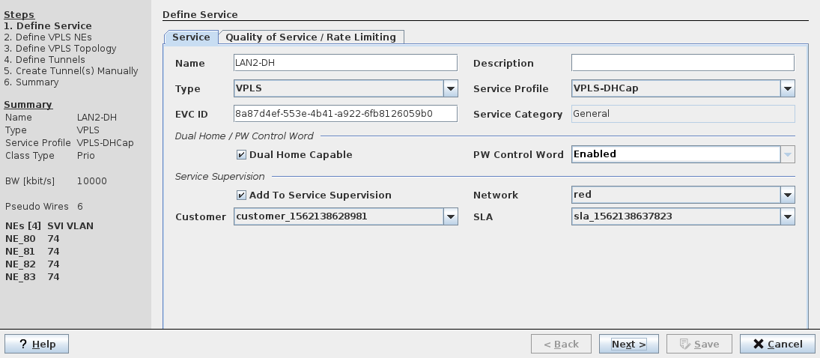Viewport: 820px width, 358px height.
Task: Focus the Description text field
Action: click(682, 63)
